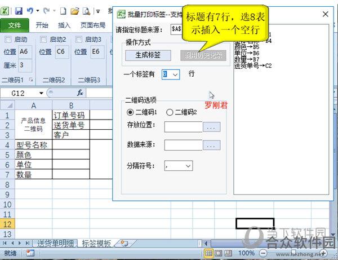Click the 位置 field showing A6
This screenshot has width=338, height=260.
25,52
